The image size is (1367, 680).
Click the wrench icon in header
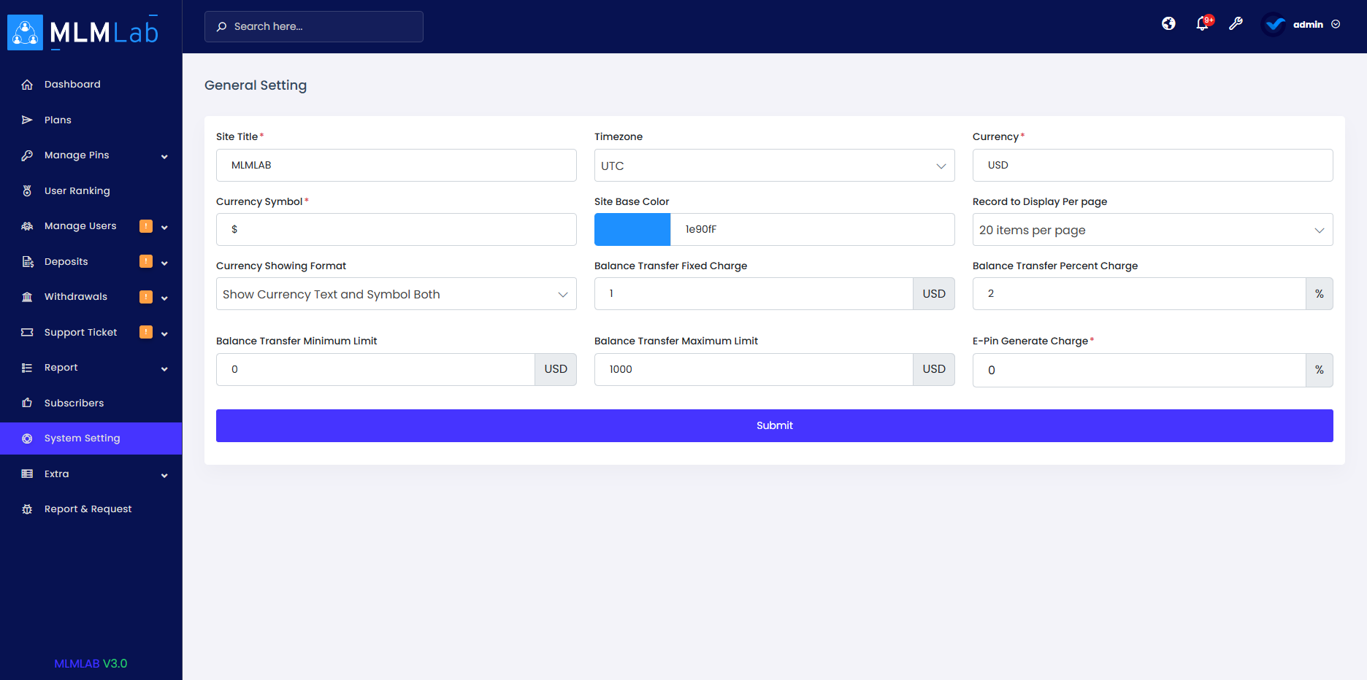(x=1236, y=23)
